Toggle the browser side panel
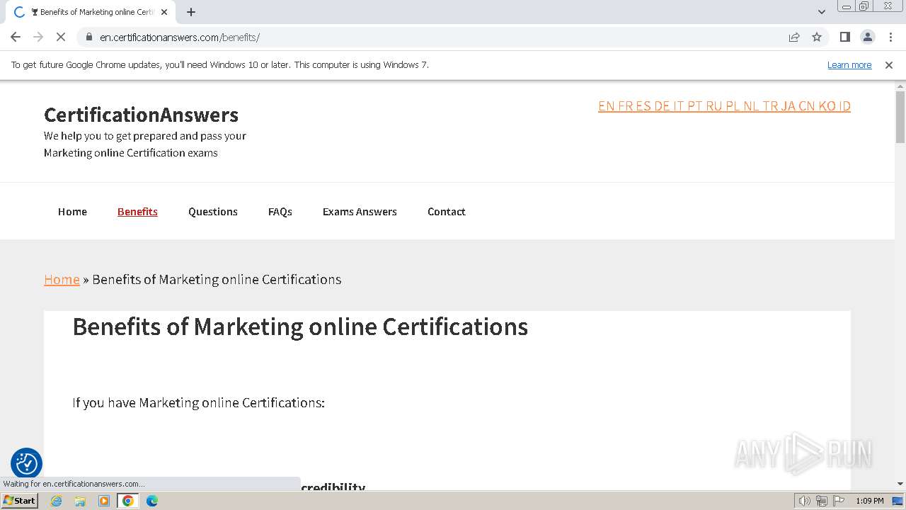 pyautogui.click(x=844, y=37)
